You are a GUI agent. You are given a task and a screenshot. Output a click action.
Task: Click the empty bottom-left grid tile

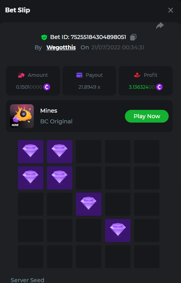(x=31, y=257)
